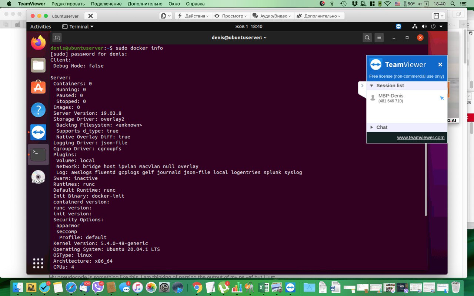Open the Trash in the macOS Dock
The image size is (474, 296).
[455, 287]
